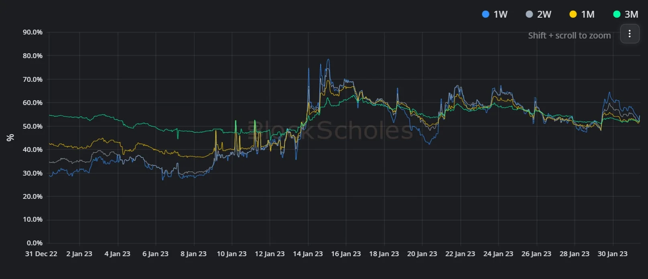Screen dimensions: 648x279
Task: Click the 80.0% y-axis label
Action: [x=33, y=56]
